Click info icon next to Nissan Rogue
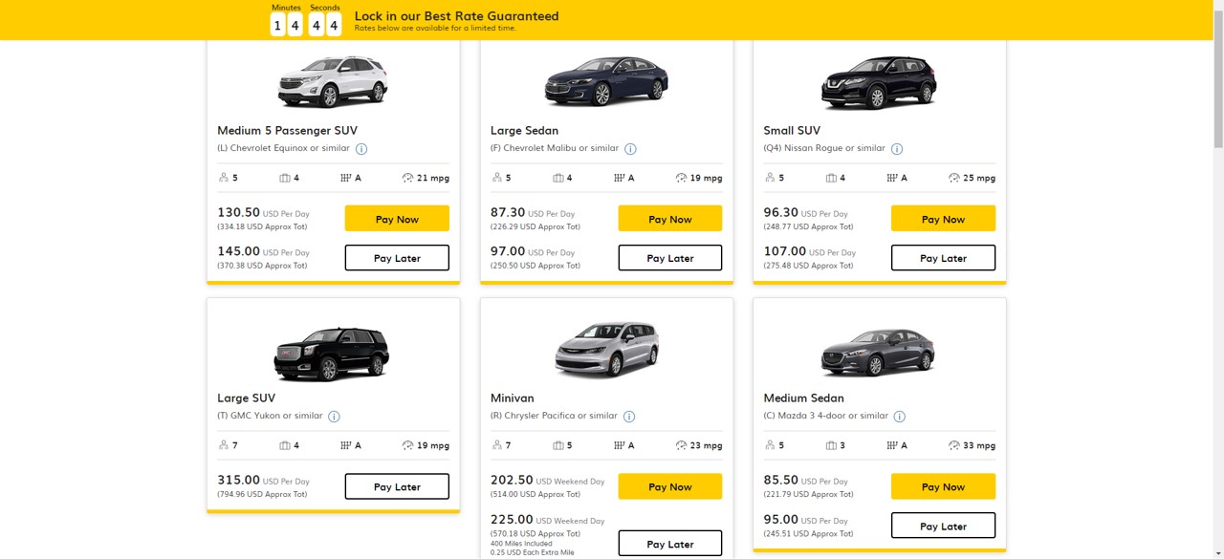 click(897, 149)
